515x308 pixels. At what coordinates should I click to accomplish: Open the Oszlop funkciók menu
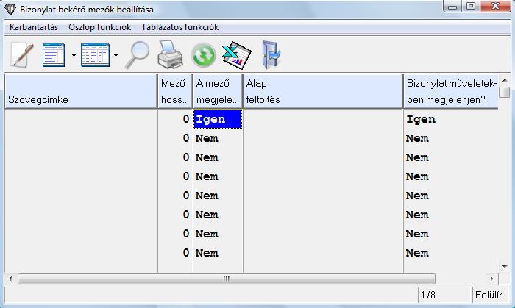(99, 27)
